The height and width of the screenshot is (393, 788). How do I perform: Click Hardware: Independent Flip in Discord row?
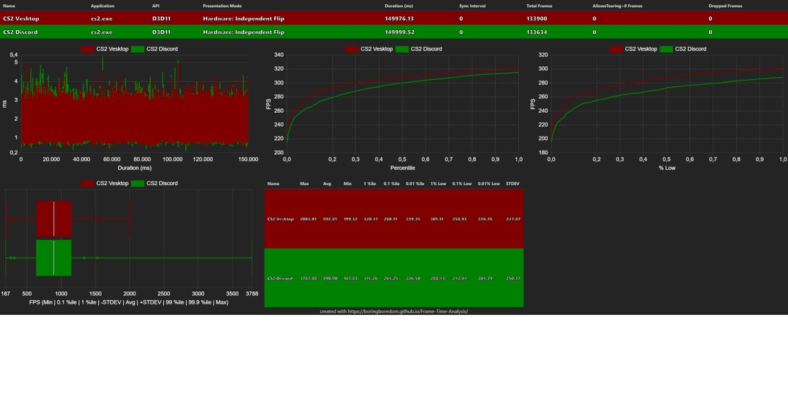point(244,31)
